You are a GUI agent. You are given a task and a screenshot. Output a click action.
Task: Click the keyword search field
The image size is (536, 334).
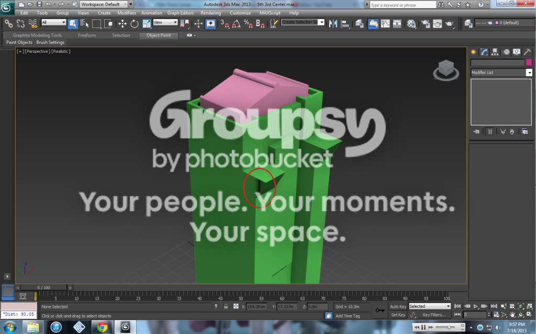[403, 5]
